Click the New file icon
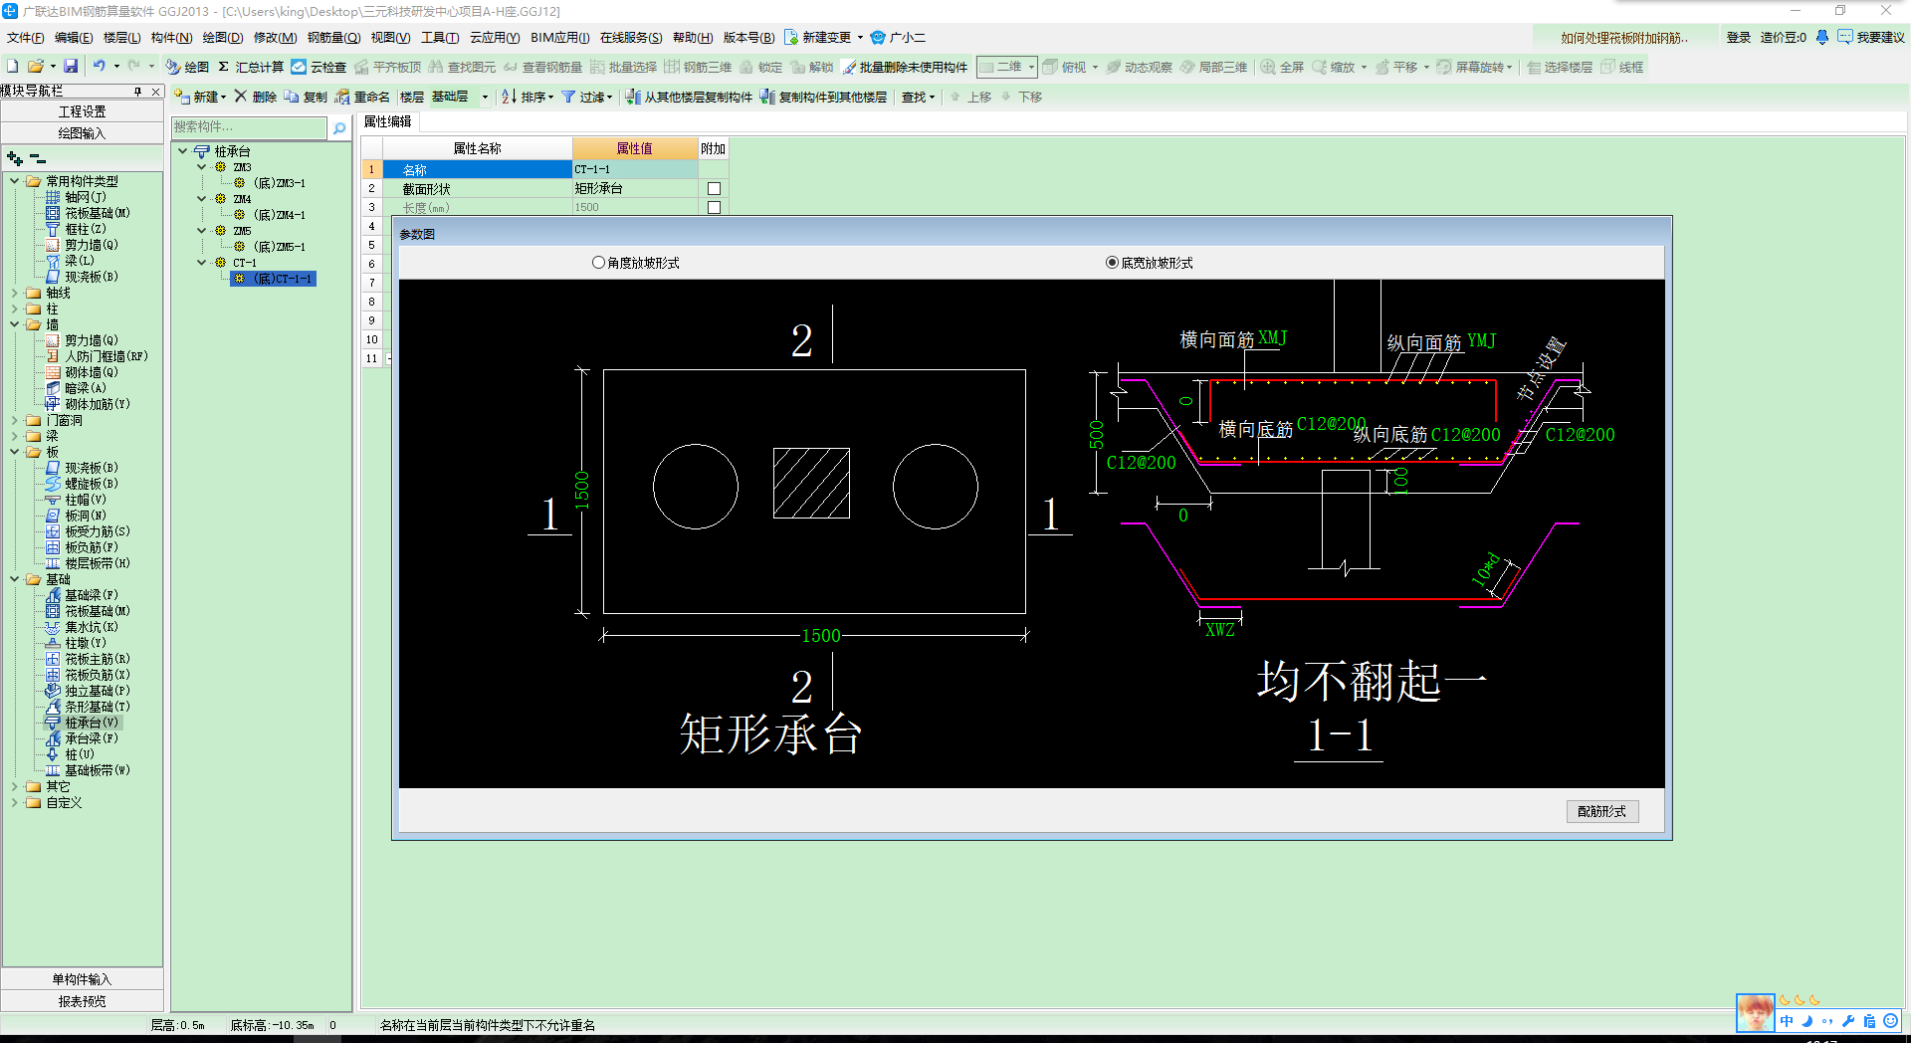Image resolution: width=1911 pixels, height=1043 pixels. (x=13, y=67)
